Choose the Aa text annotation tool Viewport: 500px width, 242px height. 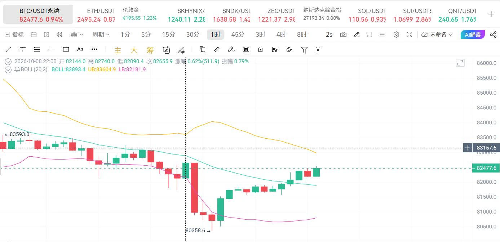click(80, 49)
